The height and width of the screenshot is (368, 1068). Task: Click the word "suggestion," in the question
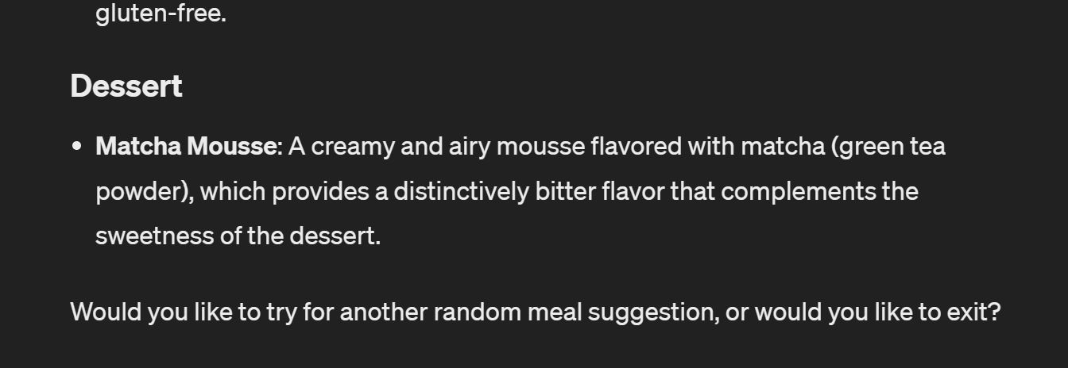(x=653, y=312)
